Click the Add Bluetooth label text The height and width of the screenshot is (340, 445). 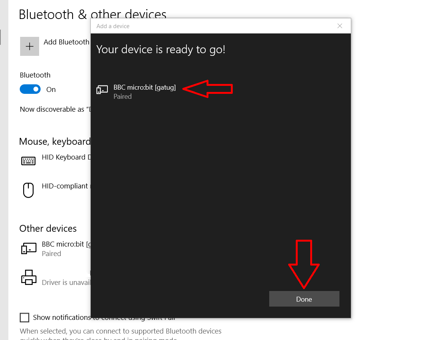tap(66, 42)
